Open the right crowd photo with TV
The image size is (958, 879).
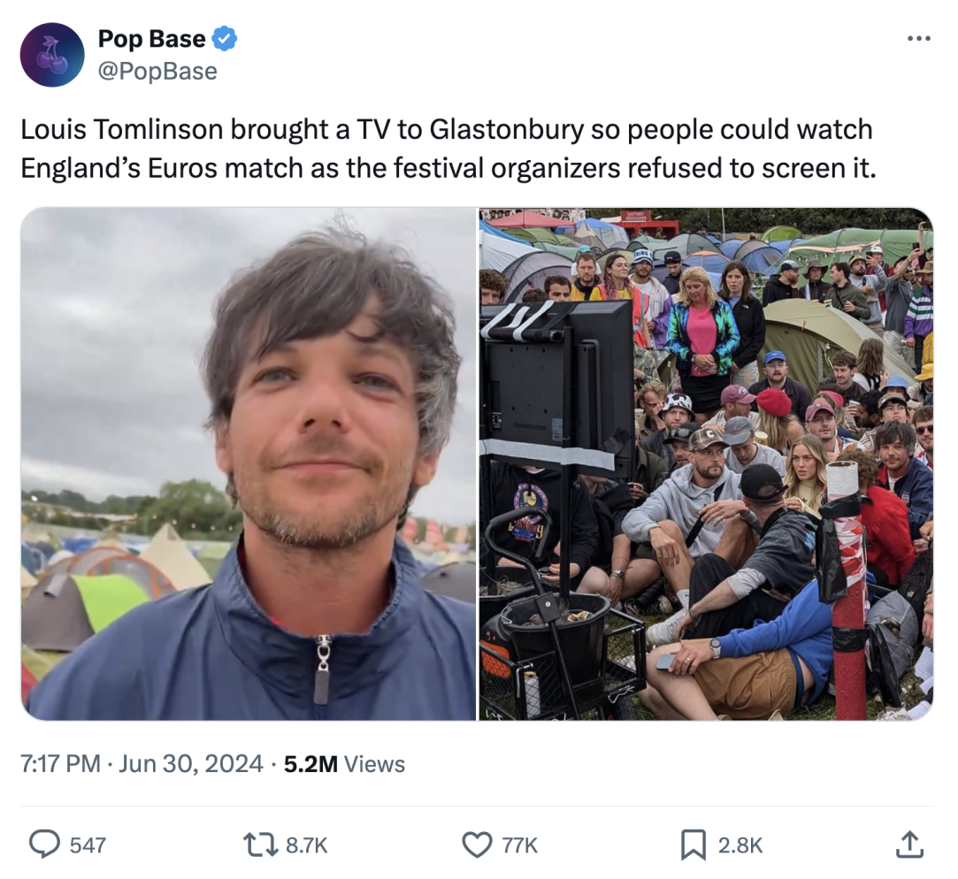pyautogui.click(x=706, y=463)
